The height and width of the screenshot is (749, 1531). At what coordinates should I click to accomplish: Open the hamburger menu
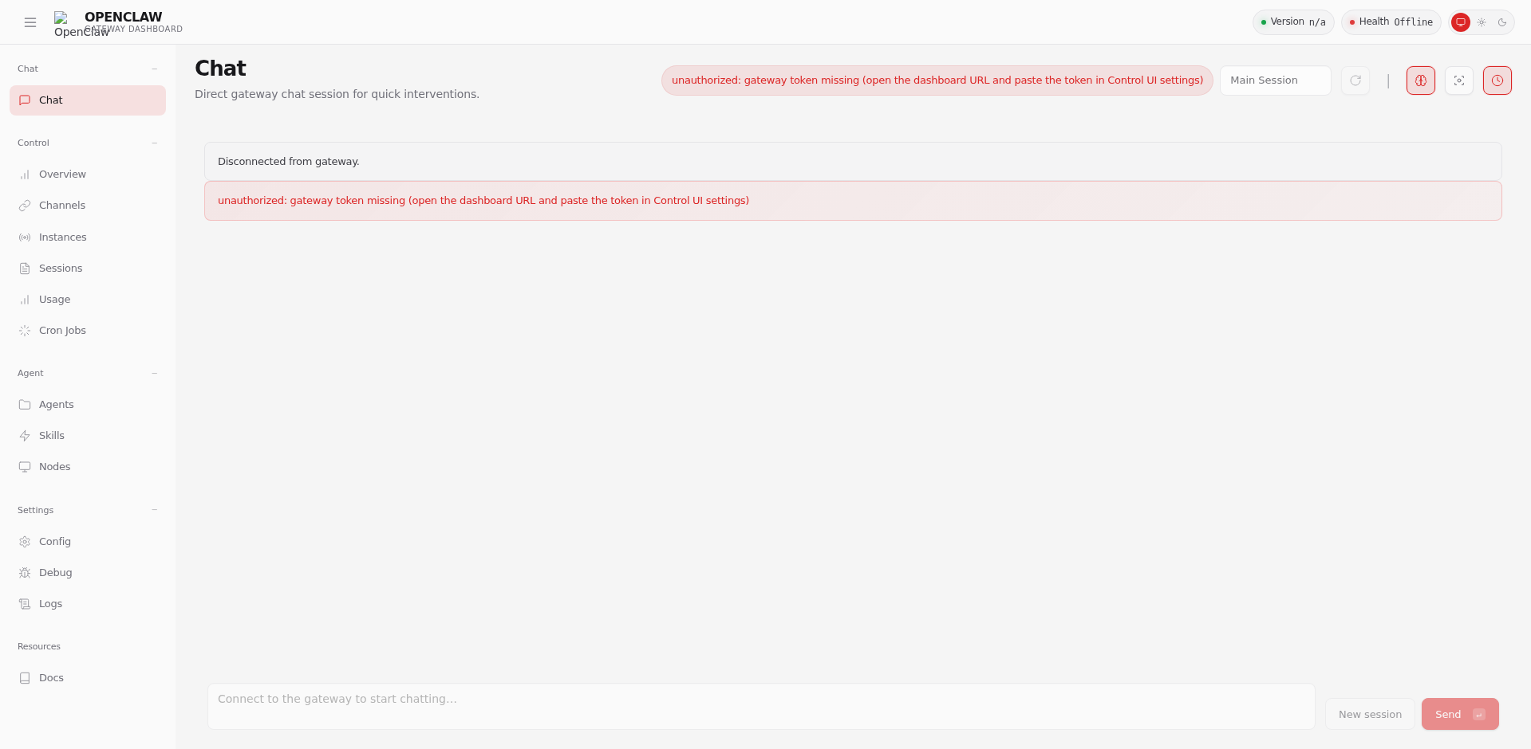30,22
